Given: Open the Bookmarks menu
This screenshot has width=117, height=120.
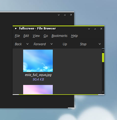Looking at the screenshot, I should click(60, 36).
